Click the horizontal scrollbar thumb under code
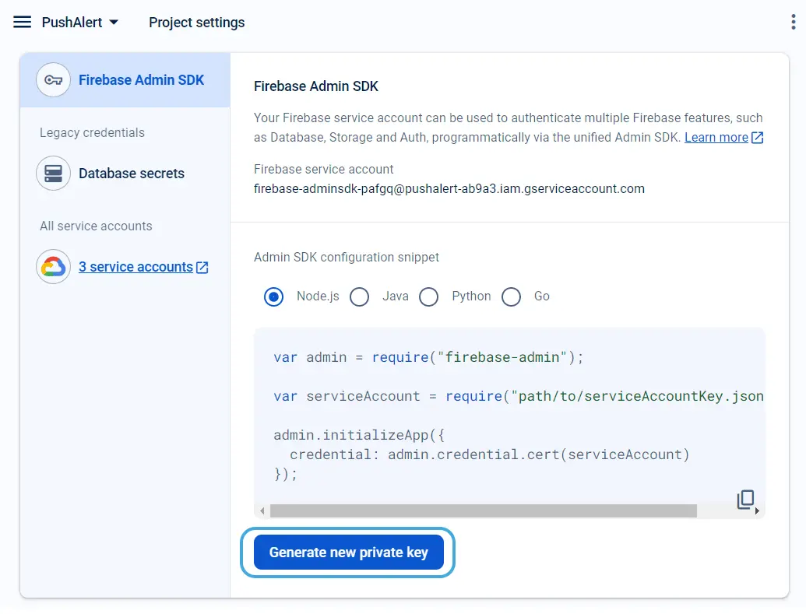Viewport: 806px width, 614px height. 483,510
